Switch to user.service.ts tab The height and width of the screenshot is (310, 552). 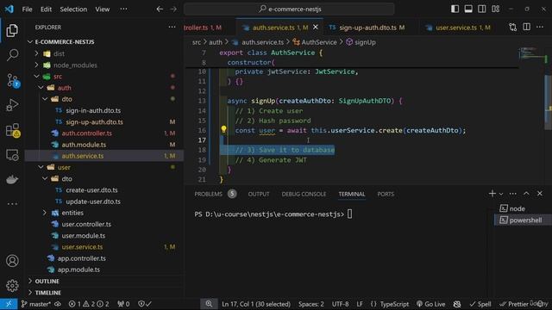458,28
